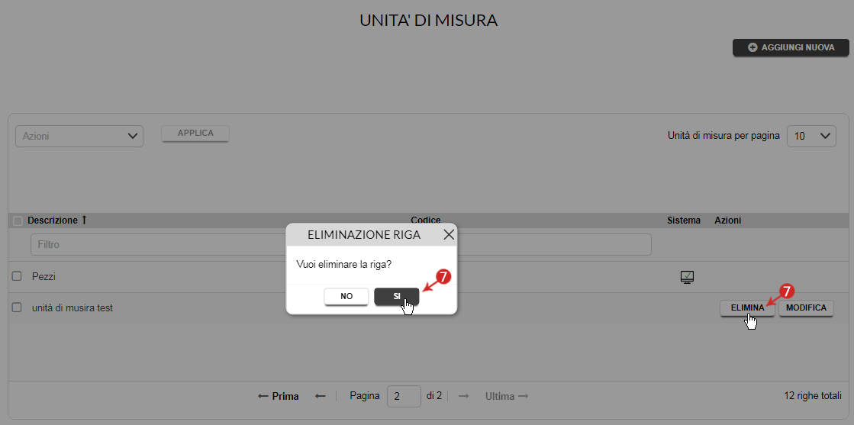The height and width of the screenshot is (425, 854).
Task: Click ELIMINA for unità di musira test
Action: coord(747,307)
